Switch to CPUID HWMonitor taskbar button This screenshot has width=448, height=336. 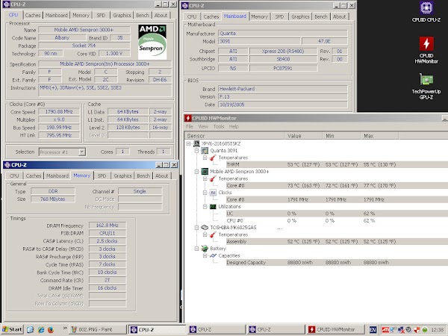point(336,330)
